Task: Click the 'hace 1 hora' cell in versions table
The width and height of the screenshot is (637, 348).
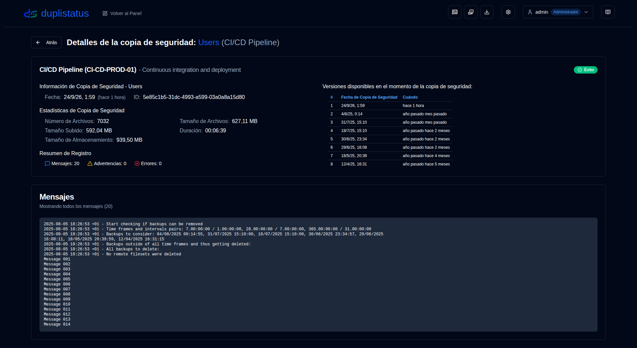Action: point(413,106)
